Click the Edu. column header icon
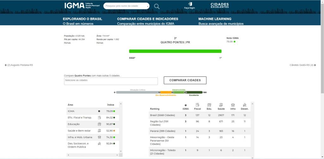 tap(209, 105)
